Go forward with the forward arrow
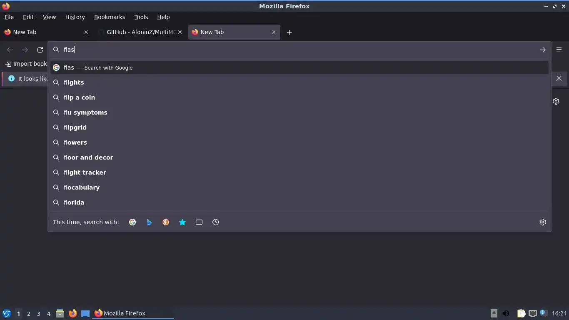The height and width of the screenshot is (320, 569). (x=25, y=50)
